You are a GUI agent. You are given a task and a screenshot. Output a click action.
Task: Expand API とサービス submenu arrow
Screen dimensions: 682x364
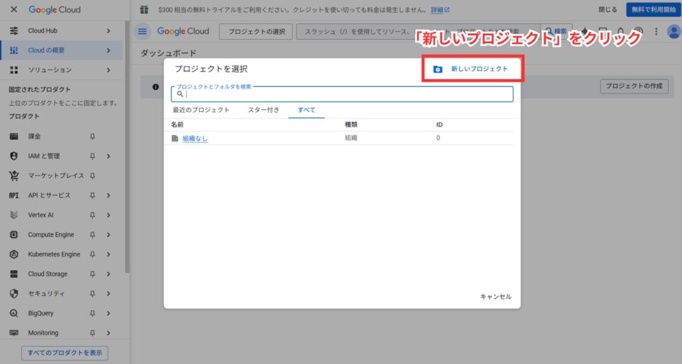pos(109,196)
